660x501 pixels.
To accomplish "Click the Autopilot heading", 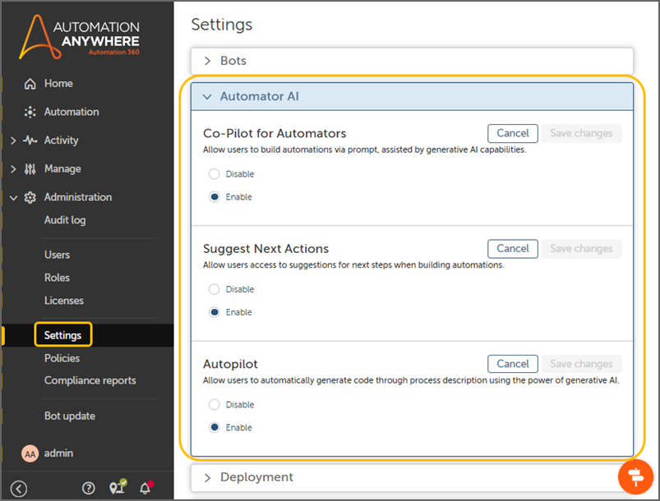I will coord(230,365).
